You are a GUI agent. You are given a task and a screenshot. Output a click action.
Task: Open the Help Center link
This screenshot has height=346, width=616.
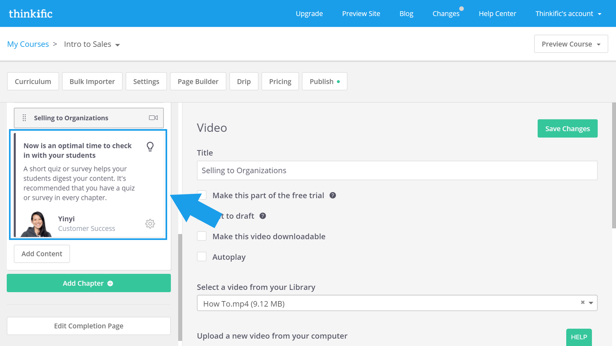point(497,13)
